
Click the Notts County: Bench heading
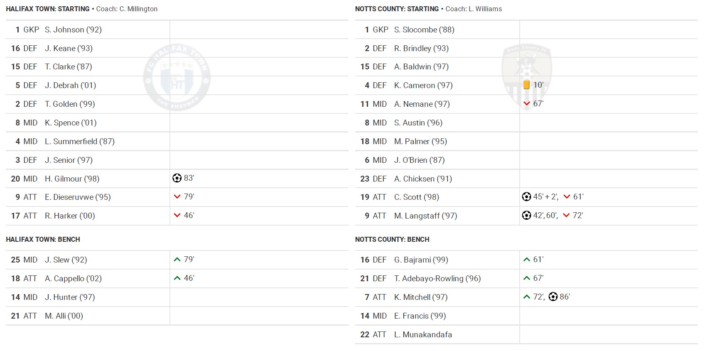[x=392, y=240]
